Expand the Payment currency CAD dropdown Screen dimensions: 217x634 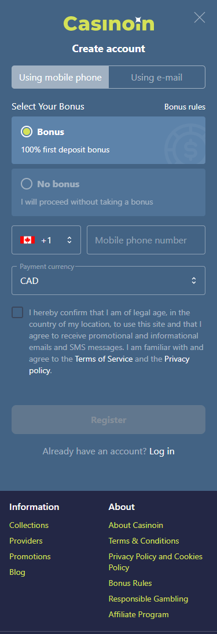[x=108, y=280]
